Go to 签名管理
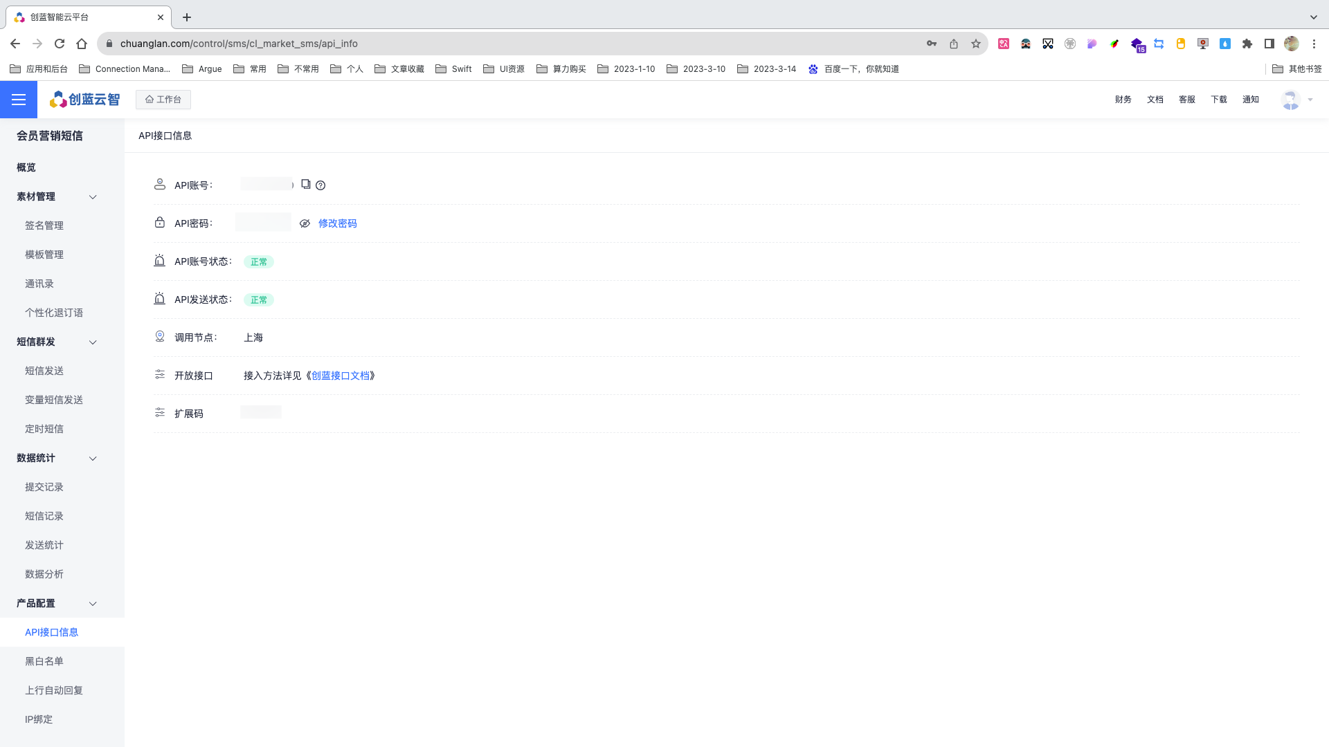1329x747 pixels. (x=44, y=225)
